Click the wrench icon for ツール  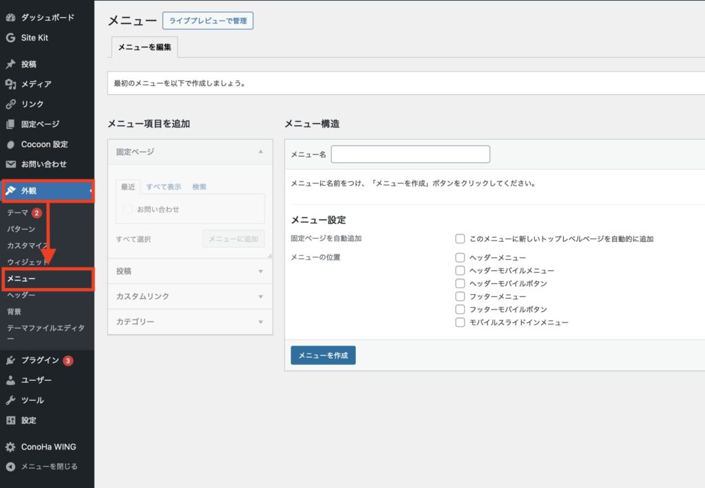point(10,400)
